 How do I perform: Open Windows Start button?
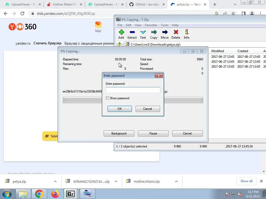click(7, 194)
